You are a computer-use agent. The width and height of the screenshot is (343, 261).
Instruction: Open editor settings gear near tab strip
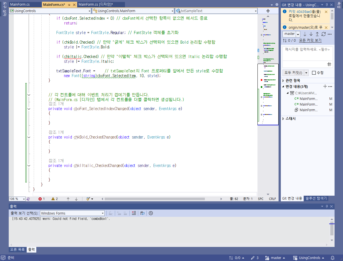click(277, 5)
